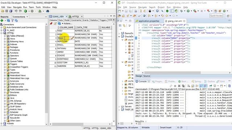Click the Clear Console icon in Console toolbar
Screen dimensions: 232x130
click(x=188, y=86)
